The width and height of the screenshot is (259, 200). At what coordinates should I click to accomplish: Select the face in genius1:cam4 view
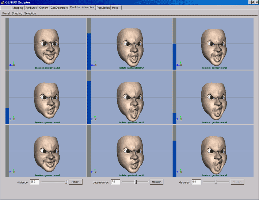(x=47, y=101)
